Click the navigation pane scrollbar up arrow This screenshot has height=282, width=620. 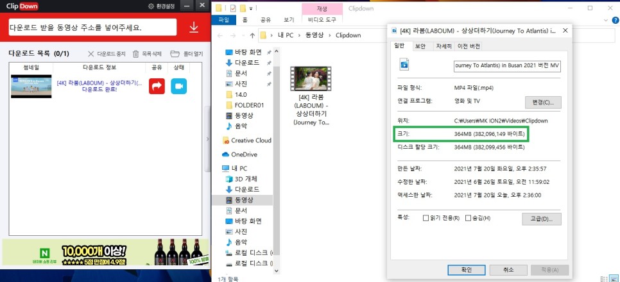pyautogui.click(x=276, y=51)
